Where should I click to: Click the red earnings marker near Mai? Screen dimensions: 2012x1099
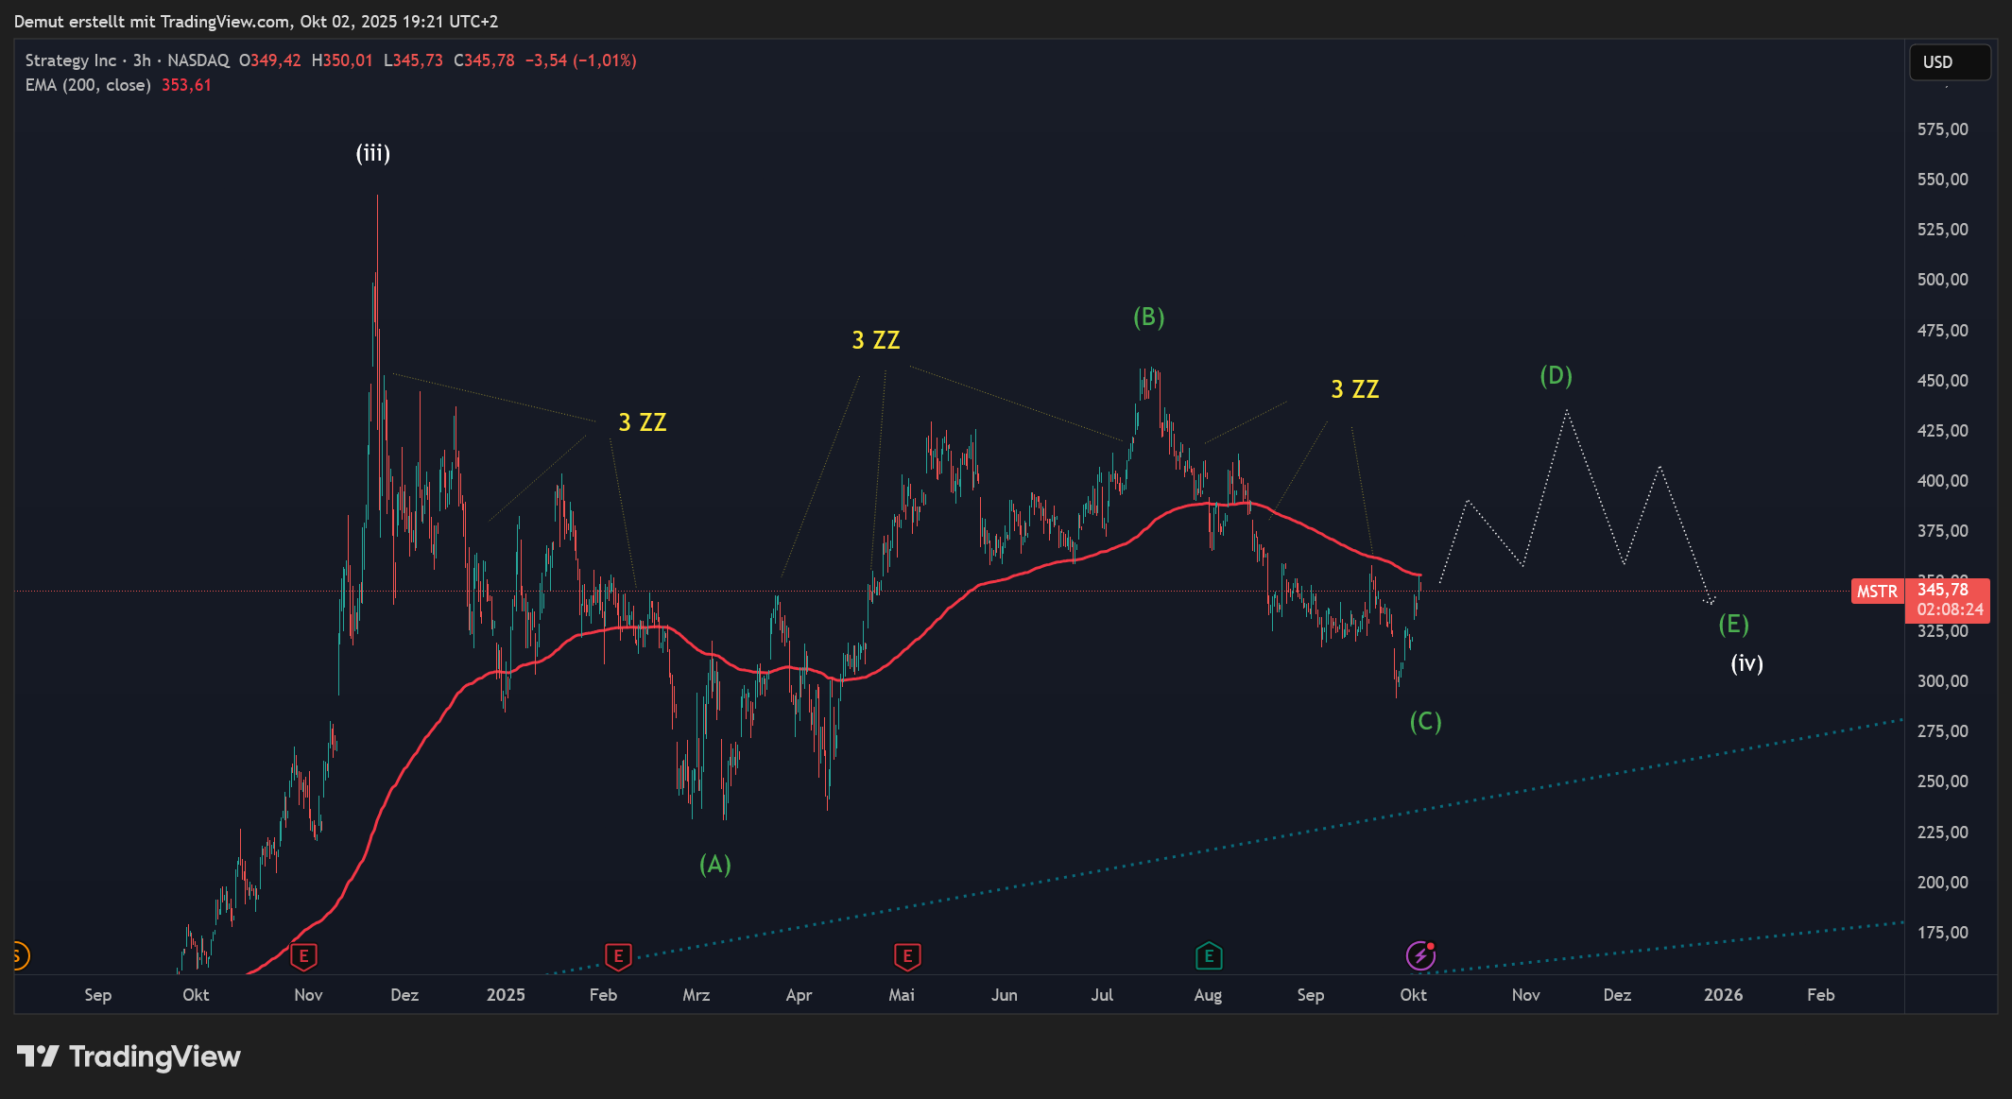pyautogui.click(x=907, y=956)
